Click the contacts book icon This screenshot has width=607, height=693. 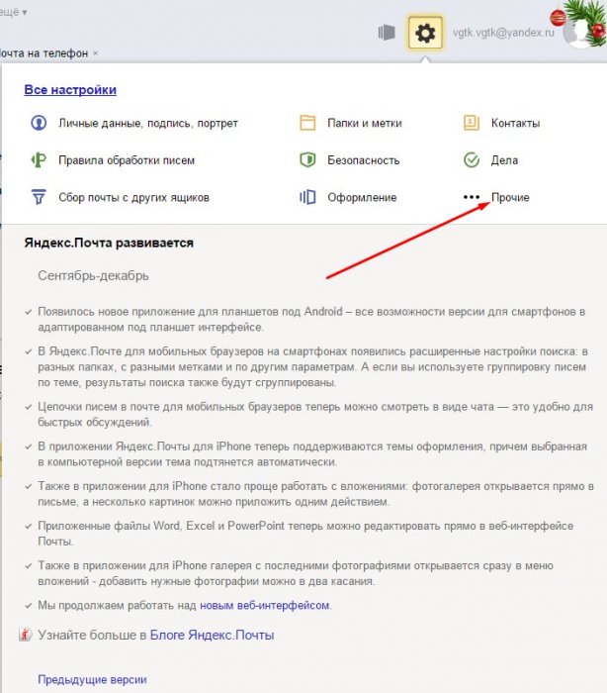click(x=471, y=124)
